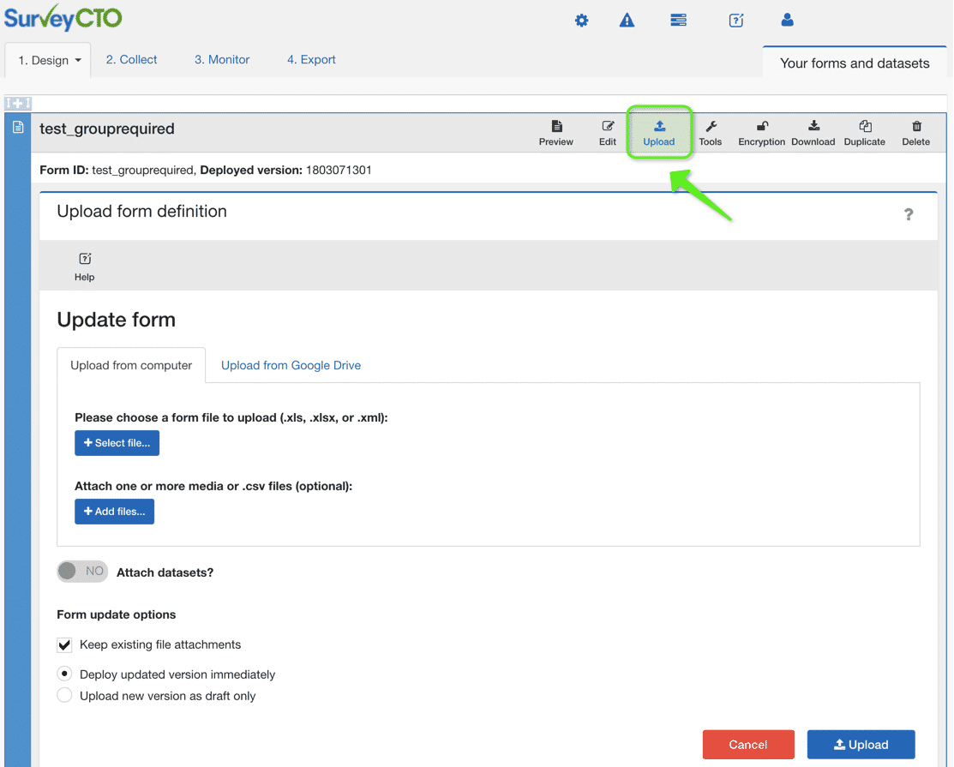Open form Encryption settings

point(762,133)
